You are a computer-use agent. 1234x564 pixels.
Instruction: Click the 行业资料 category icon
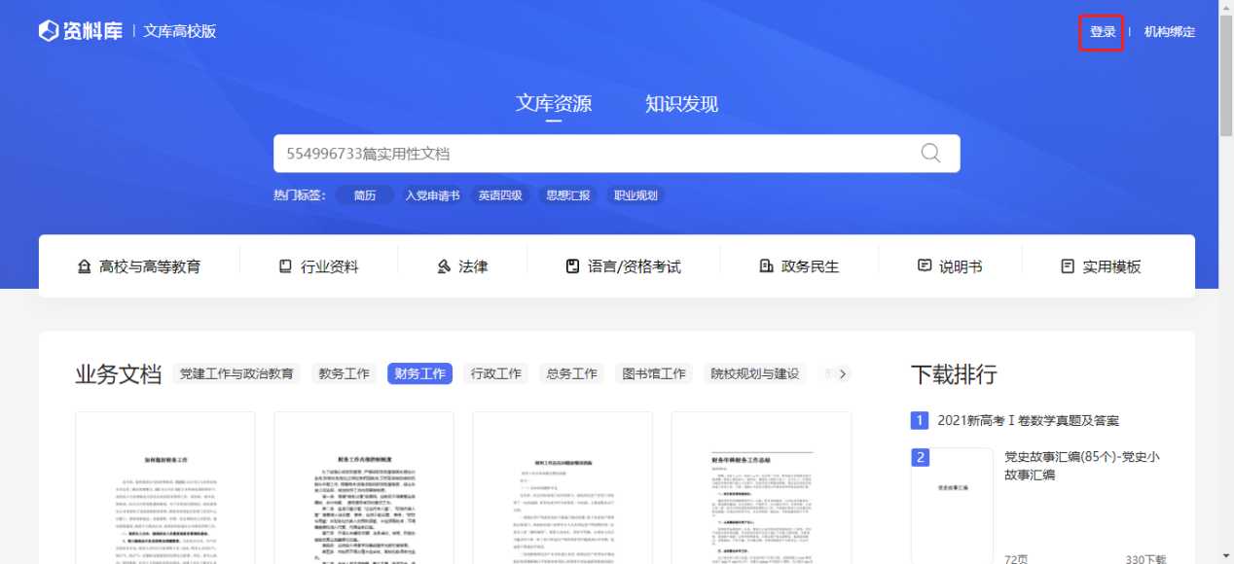coord(285,266)
